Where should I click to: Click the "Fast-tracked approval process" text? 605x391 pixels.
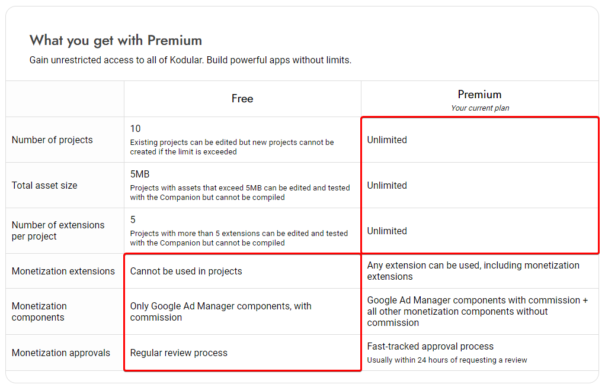click(x=430, y=347)
